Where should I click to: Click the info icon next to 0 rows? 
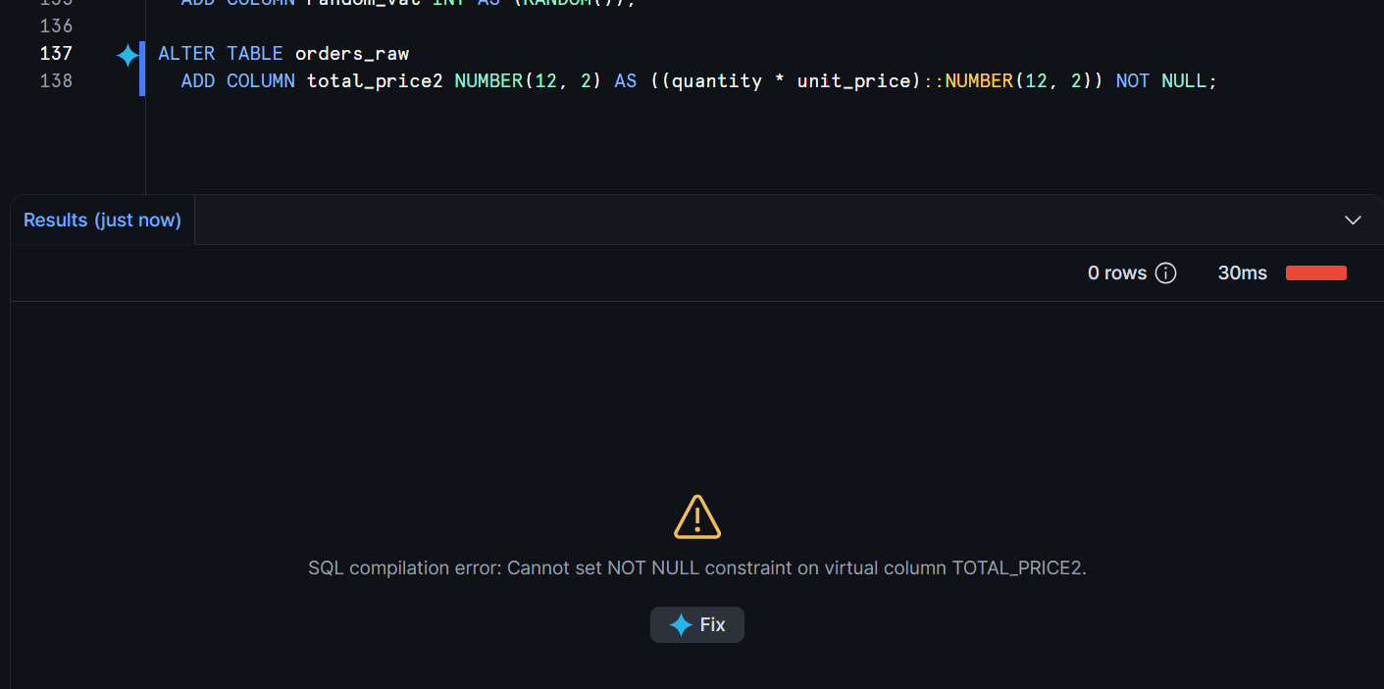point(1165,272)
